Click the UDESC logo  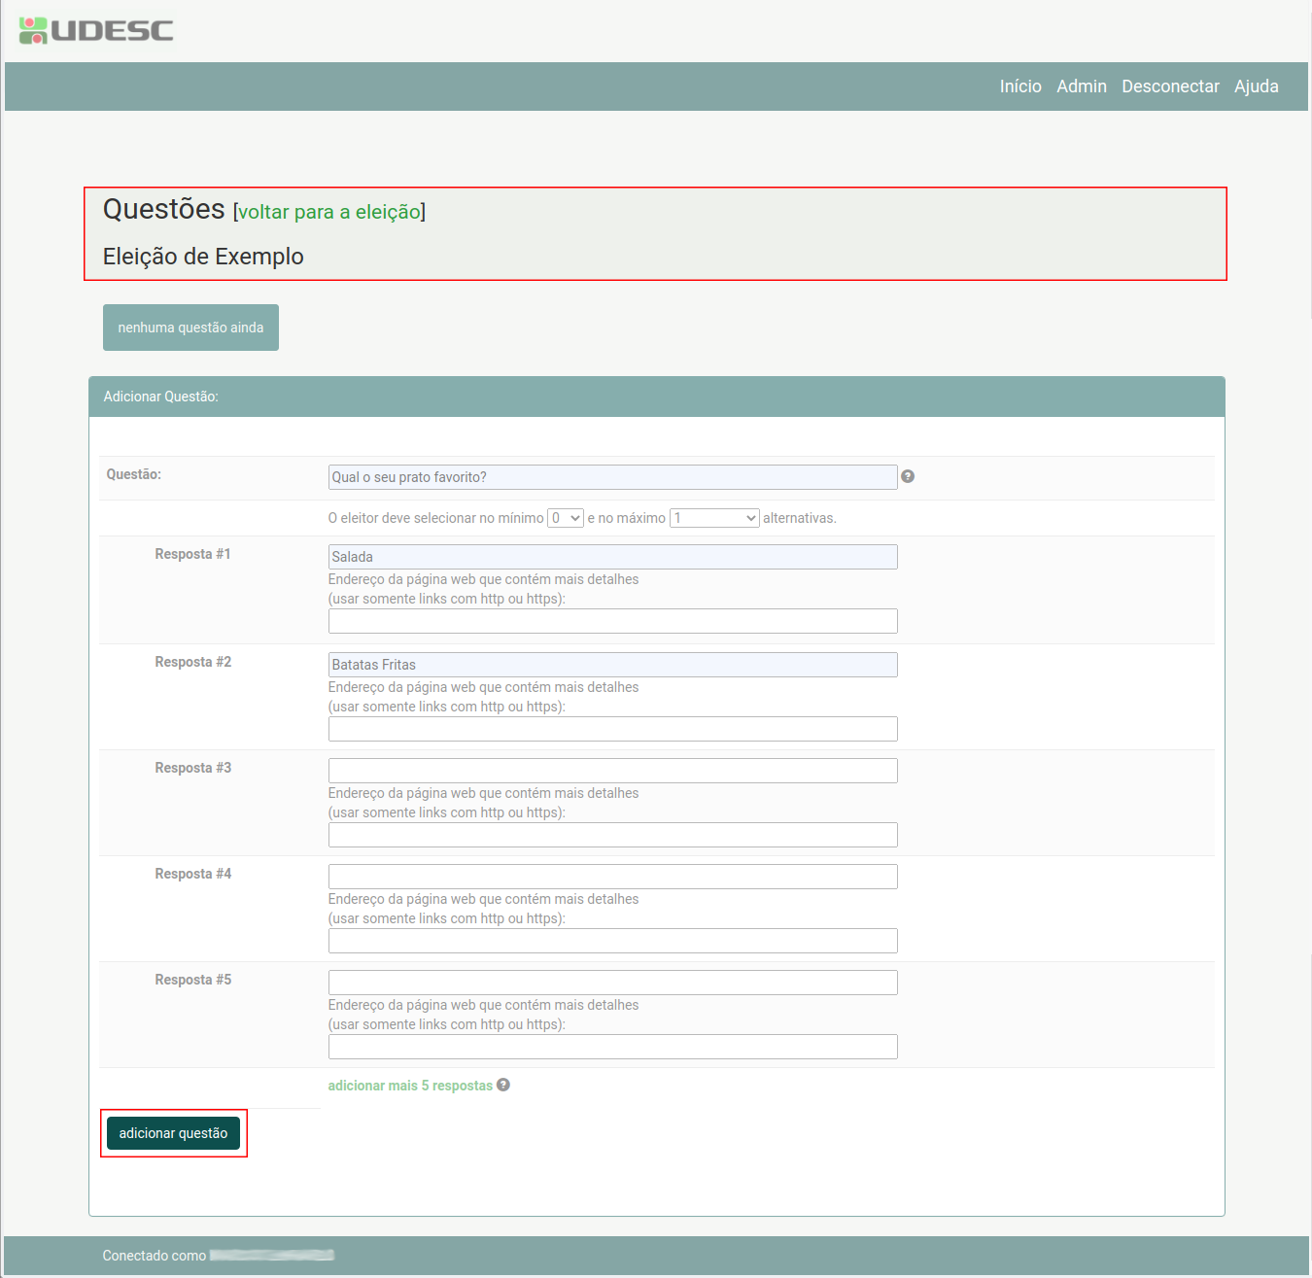tap(96, 30)
